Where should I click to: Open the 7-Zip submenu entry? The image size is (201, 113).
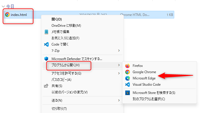[82, 51]
